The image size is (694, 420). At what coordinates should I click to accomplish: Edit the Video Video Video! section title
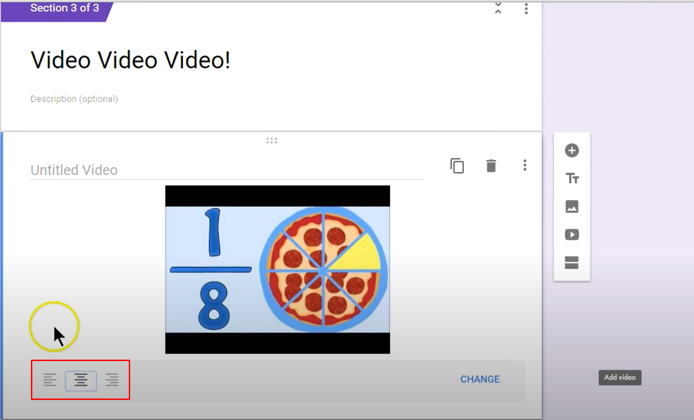pyautogui.click(x=130, y=59)
